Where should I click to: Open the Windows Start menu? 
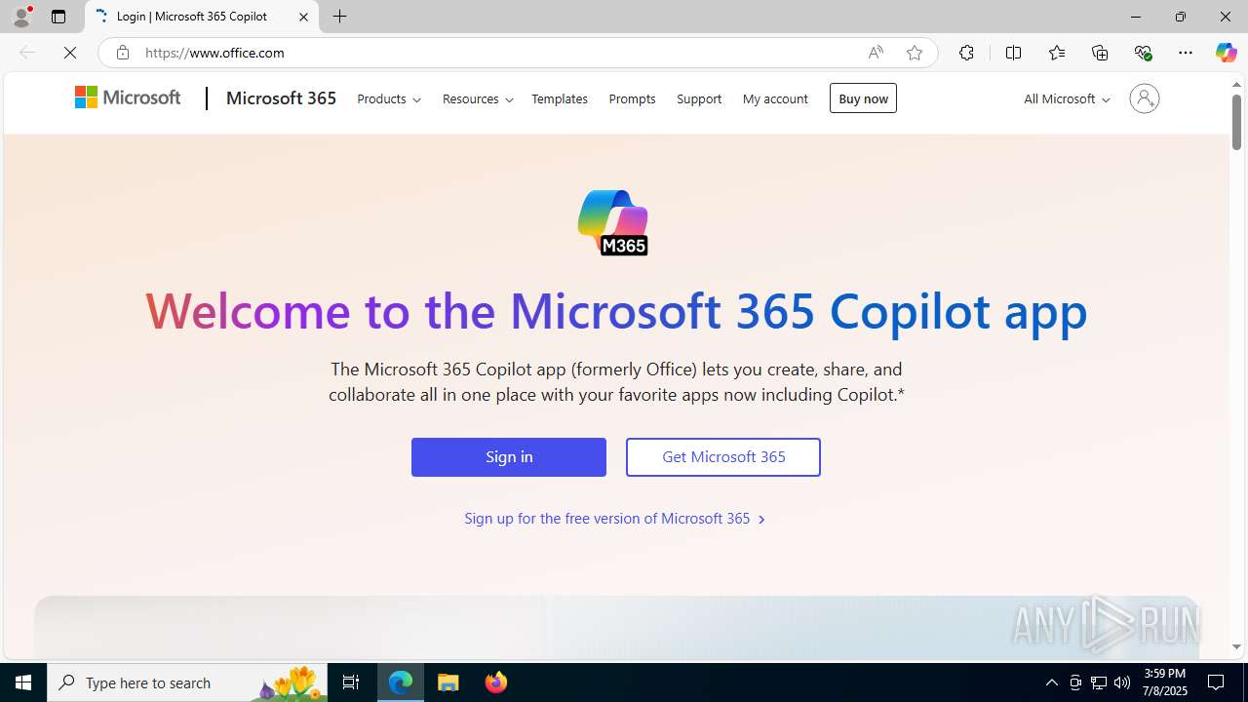click(23, 682)
